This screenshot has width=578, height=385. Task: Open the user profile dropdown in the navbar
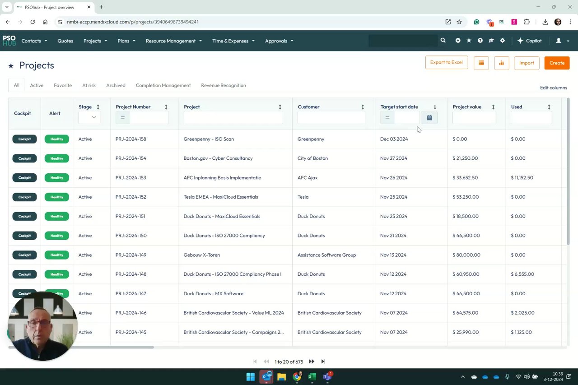click(x=562, y=41)
